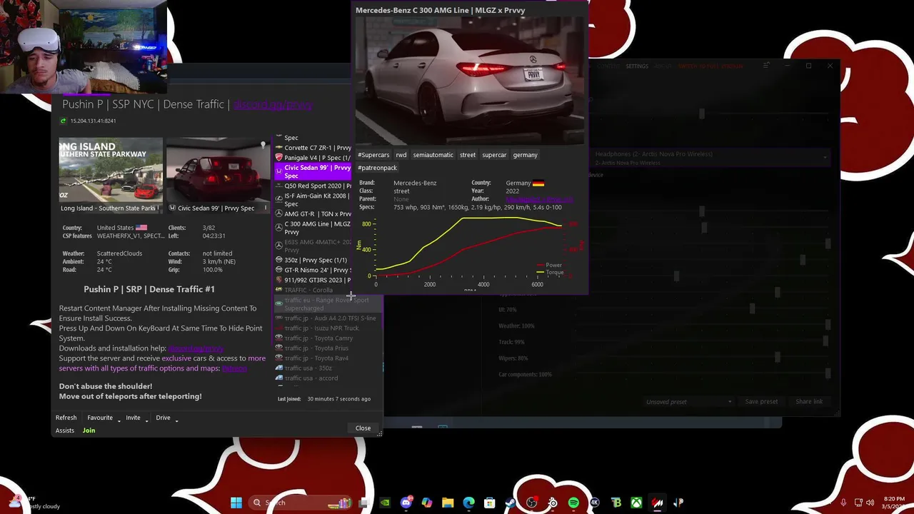Click the Honda logo in Civic Sedan thumbnail caption
Image resolution: width=914 pixels, height=514 pixels.
[x=172, y=208]
